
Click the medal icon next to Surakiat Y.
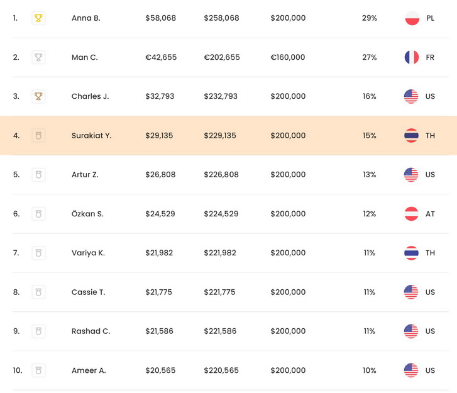coord(38,136)
